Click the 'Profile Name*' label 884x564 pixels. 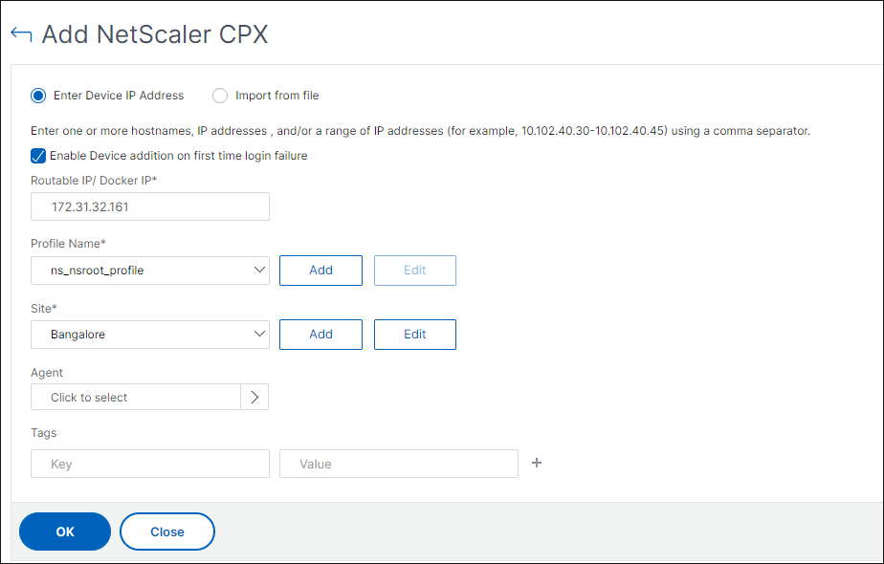pyautogui.click(x=68, y=244)
